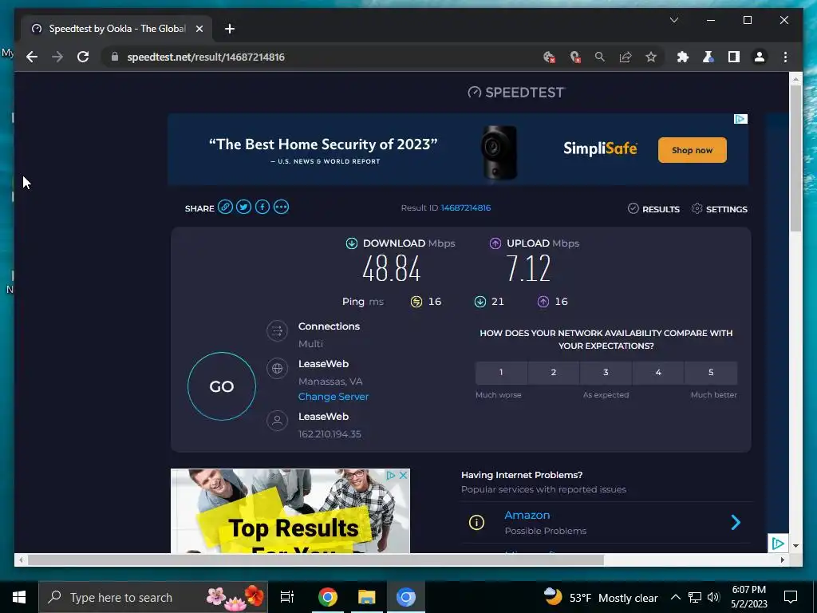Image resolution: width=817 pixels, height=613 pixels.
Task: Copy result link via share link icon
Action: (x=225, y=207)
